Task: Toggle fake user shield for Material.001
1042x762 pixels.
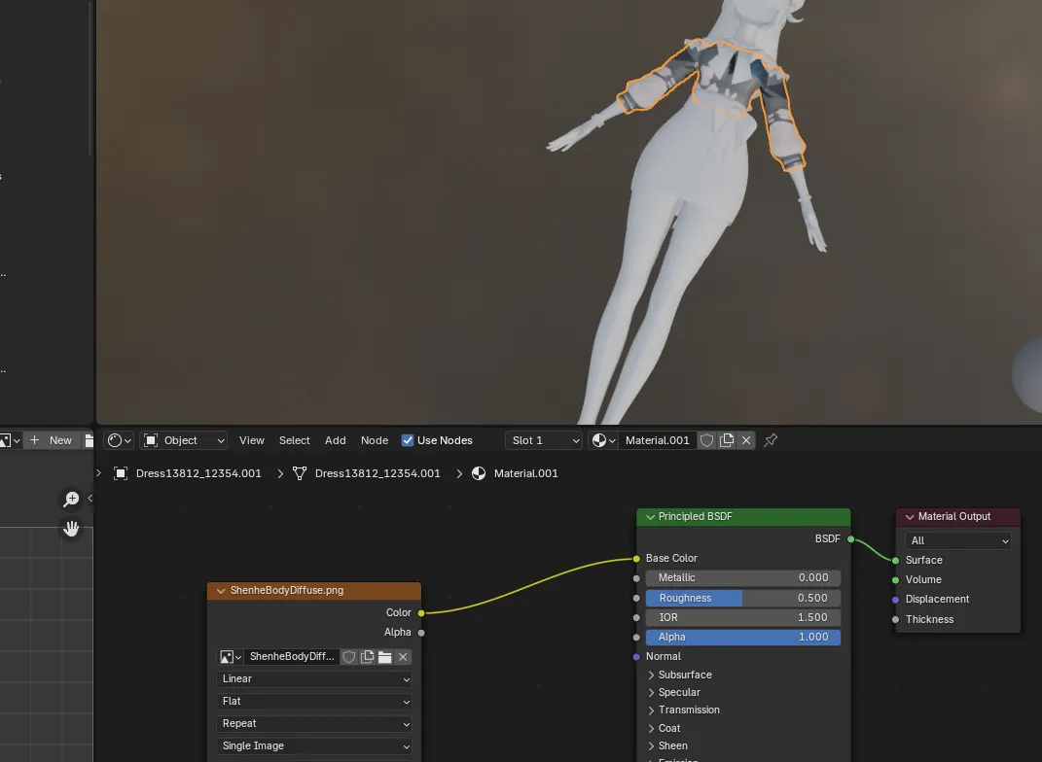Action: [x=707, y=440]
